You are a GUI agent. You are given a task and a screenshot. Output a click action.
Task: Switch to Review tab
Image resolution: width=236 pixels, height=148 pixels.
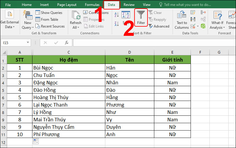click(129, 5)
